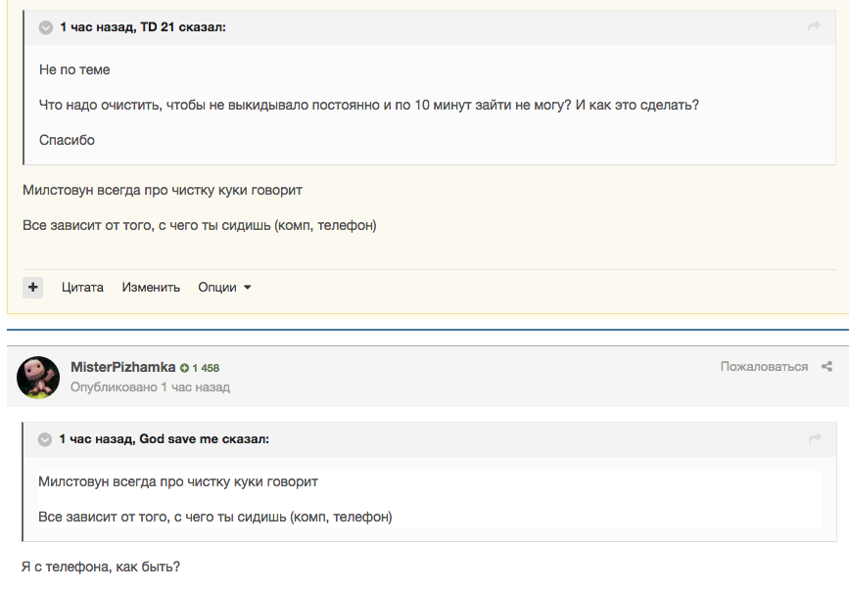
Task: Report the post with Пожаловаться
Action: 764,367
